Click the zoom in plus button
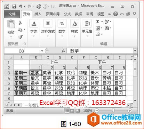Image resolution: width=144 pixels, height=129 pixels. click(x=130, y=111)
